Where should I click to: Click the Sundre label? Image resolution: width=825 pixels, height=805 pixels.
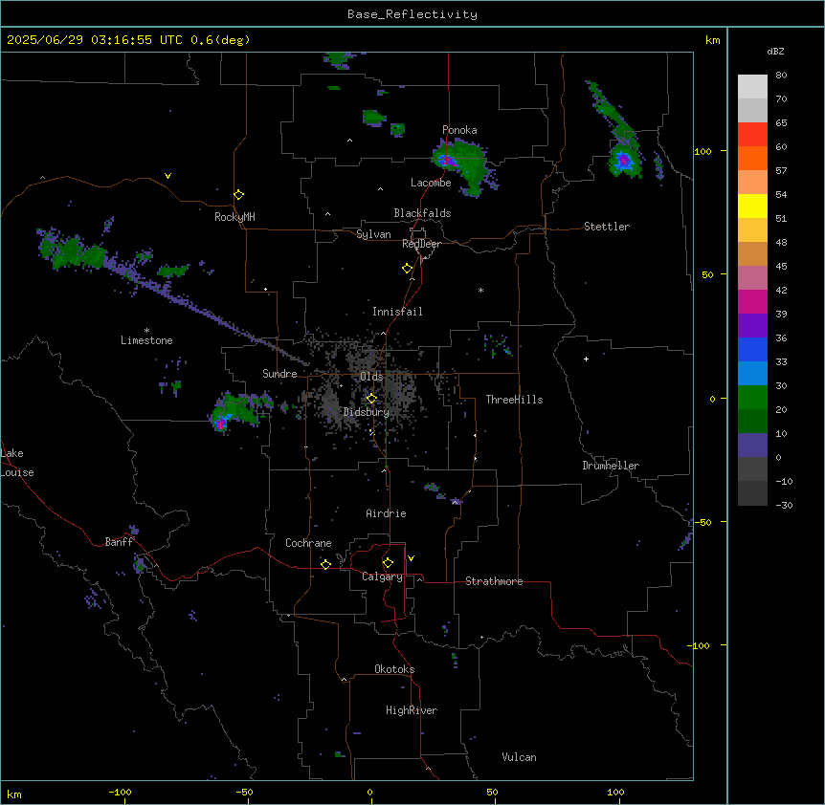tap(279, 374)
